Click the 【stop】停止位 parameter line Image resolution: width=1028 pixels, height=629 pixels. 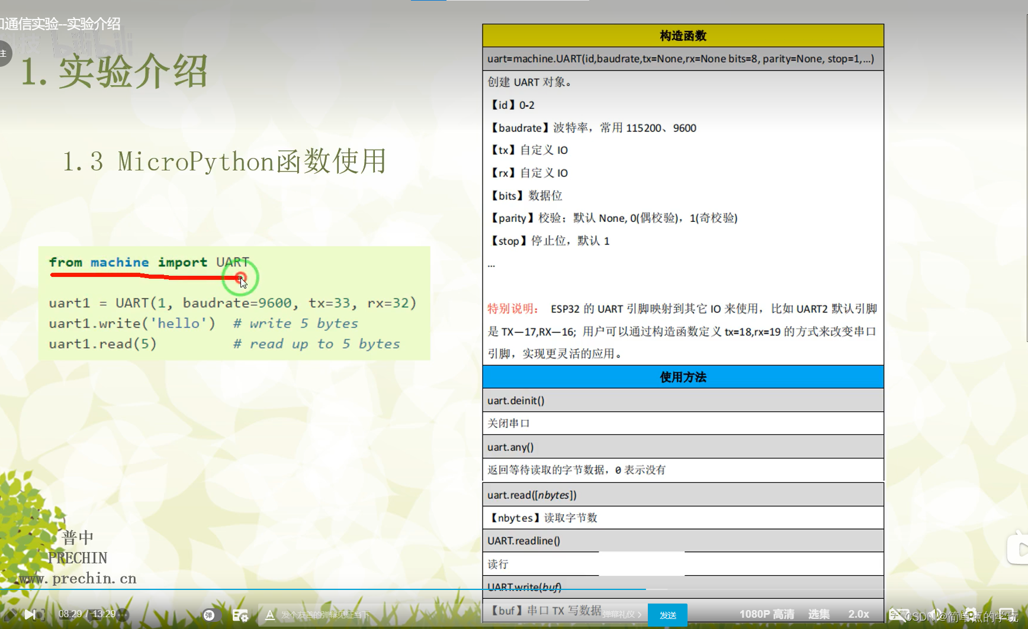549,241
